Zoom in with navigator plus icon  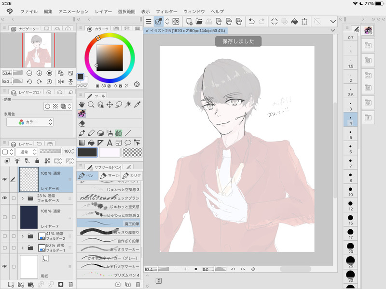click(39, 73)
